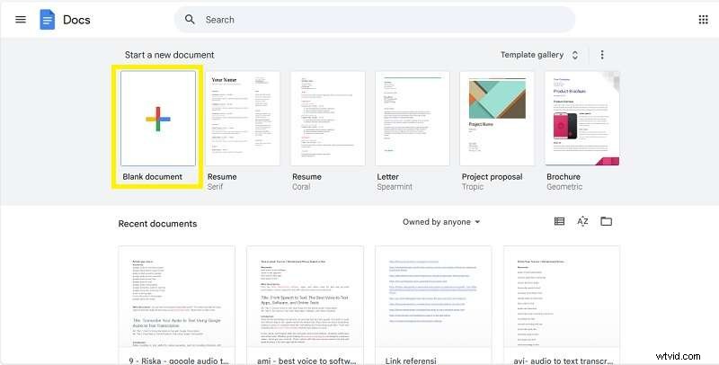Screen dimensions: 719x365
Task: Click the Link referensi file name
Action: tap(411, 361)
